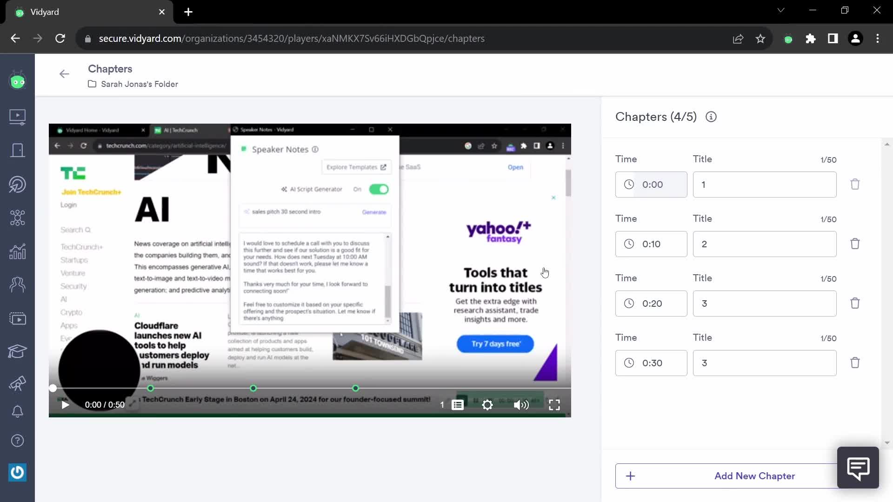Open Chrome three-dot menu
The height and width of the screenshot is (502, 893).
(x=878, y=39)
